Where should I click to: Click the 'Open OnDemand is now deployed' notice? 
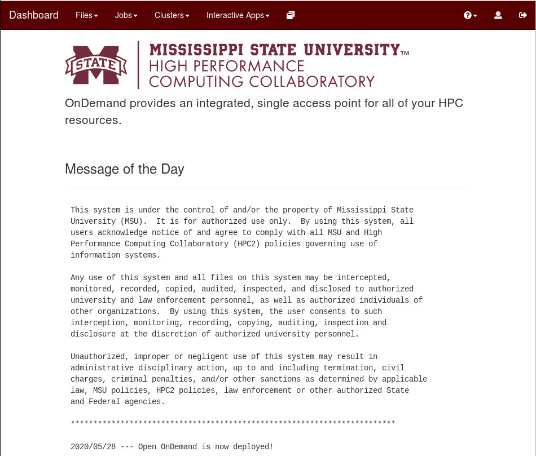coord(172,446)
